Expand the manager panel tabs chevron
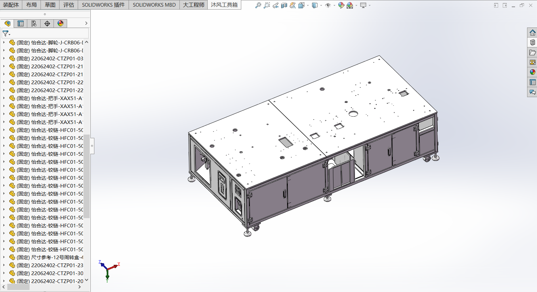This screenshot has height=292, width=537. click(86, 23)
